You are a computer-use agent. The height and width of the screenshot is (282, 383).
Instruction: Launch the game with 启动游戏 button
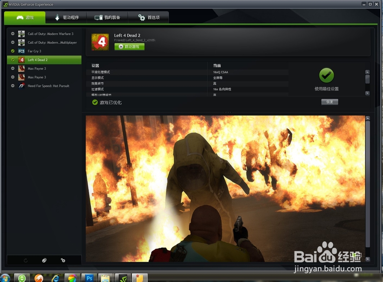point(129,47)
